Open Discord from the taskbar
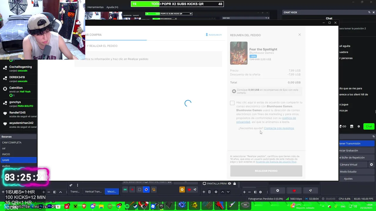This screenshot has height=211, width=376. [93, 206]
